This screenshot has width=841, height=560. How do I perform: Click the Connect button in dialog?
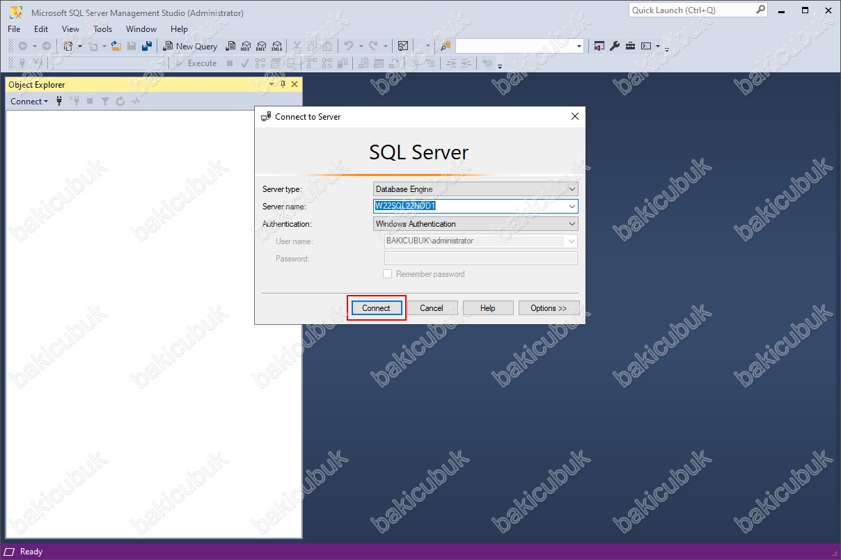(376, 308)
